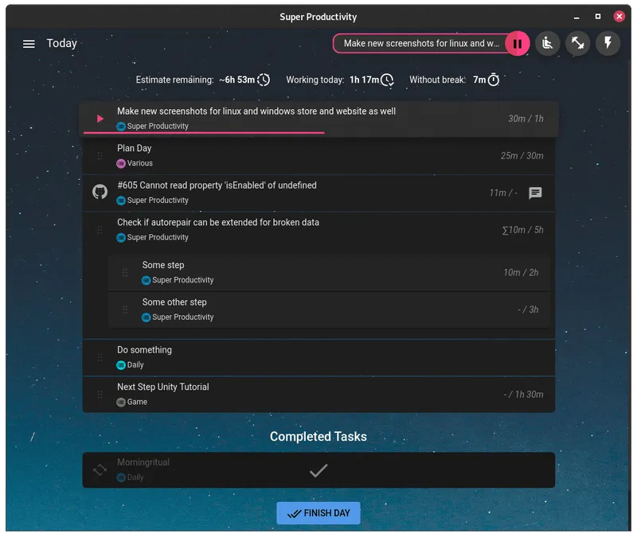
Task: Select the 'Some step' subtask title
Action: pos(163,265)
